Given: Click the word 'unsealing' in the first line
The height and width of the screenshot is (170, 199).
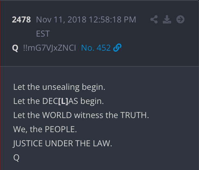Looking at the screenshot, I should coord(61,88).
